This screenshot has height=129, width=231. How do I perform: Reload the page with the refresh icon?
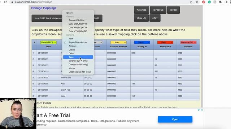pyautogui.click(x=5, y=2)
